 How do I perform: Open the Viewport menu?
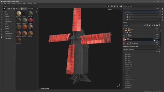(x=19, y=4)
